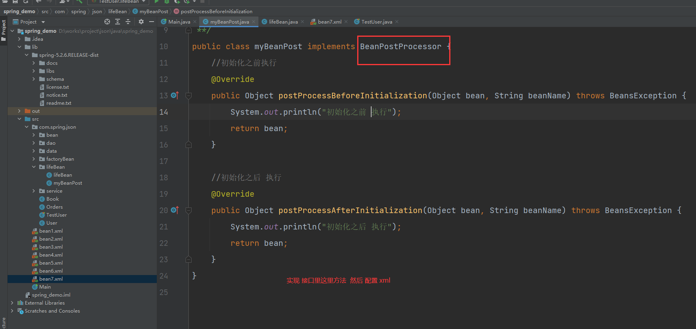Click the line 14 gutter number
The width and height of the screenshot is (696, 329).
164,112
